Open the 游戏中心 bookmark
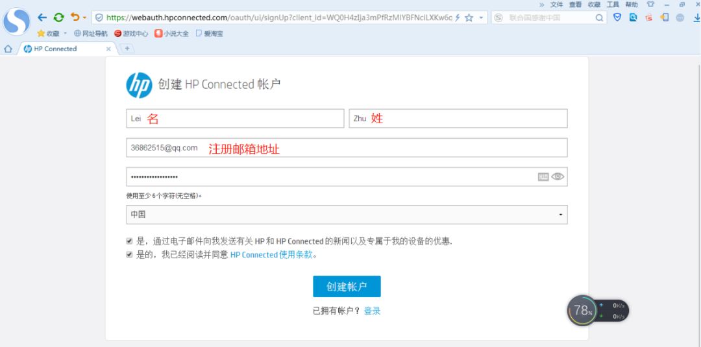 131,34
